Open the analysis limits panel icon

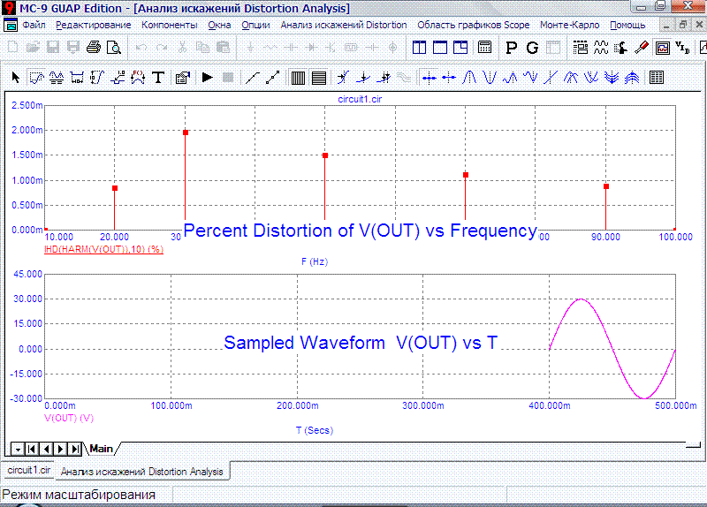580,48
